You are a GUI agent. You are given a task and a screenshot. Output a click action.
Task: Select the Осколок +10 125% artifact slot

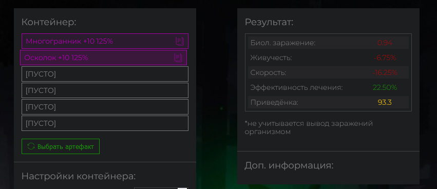tap(103, 58)
